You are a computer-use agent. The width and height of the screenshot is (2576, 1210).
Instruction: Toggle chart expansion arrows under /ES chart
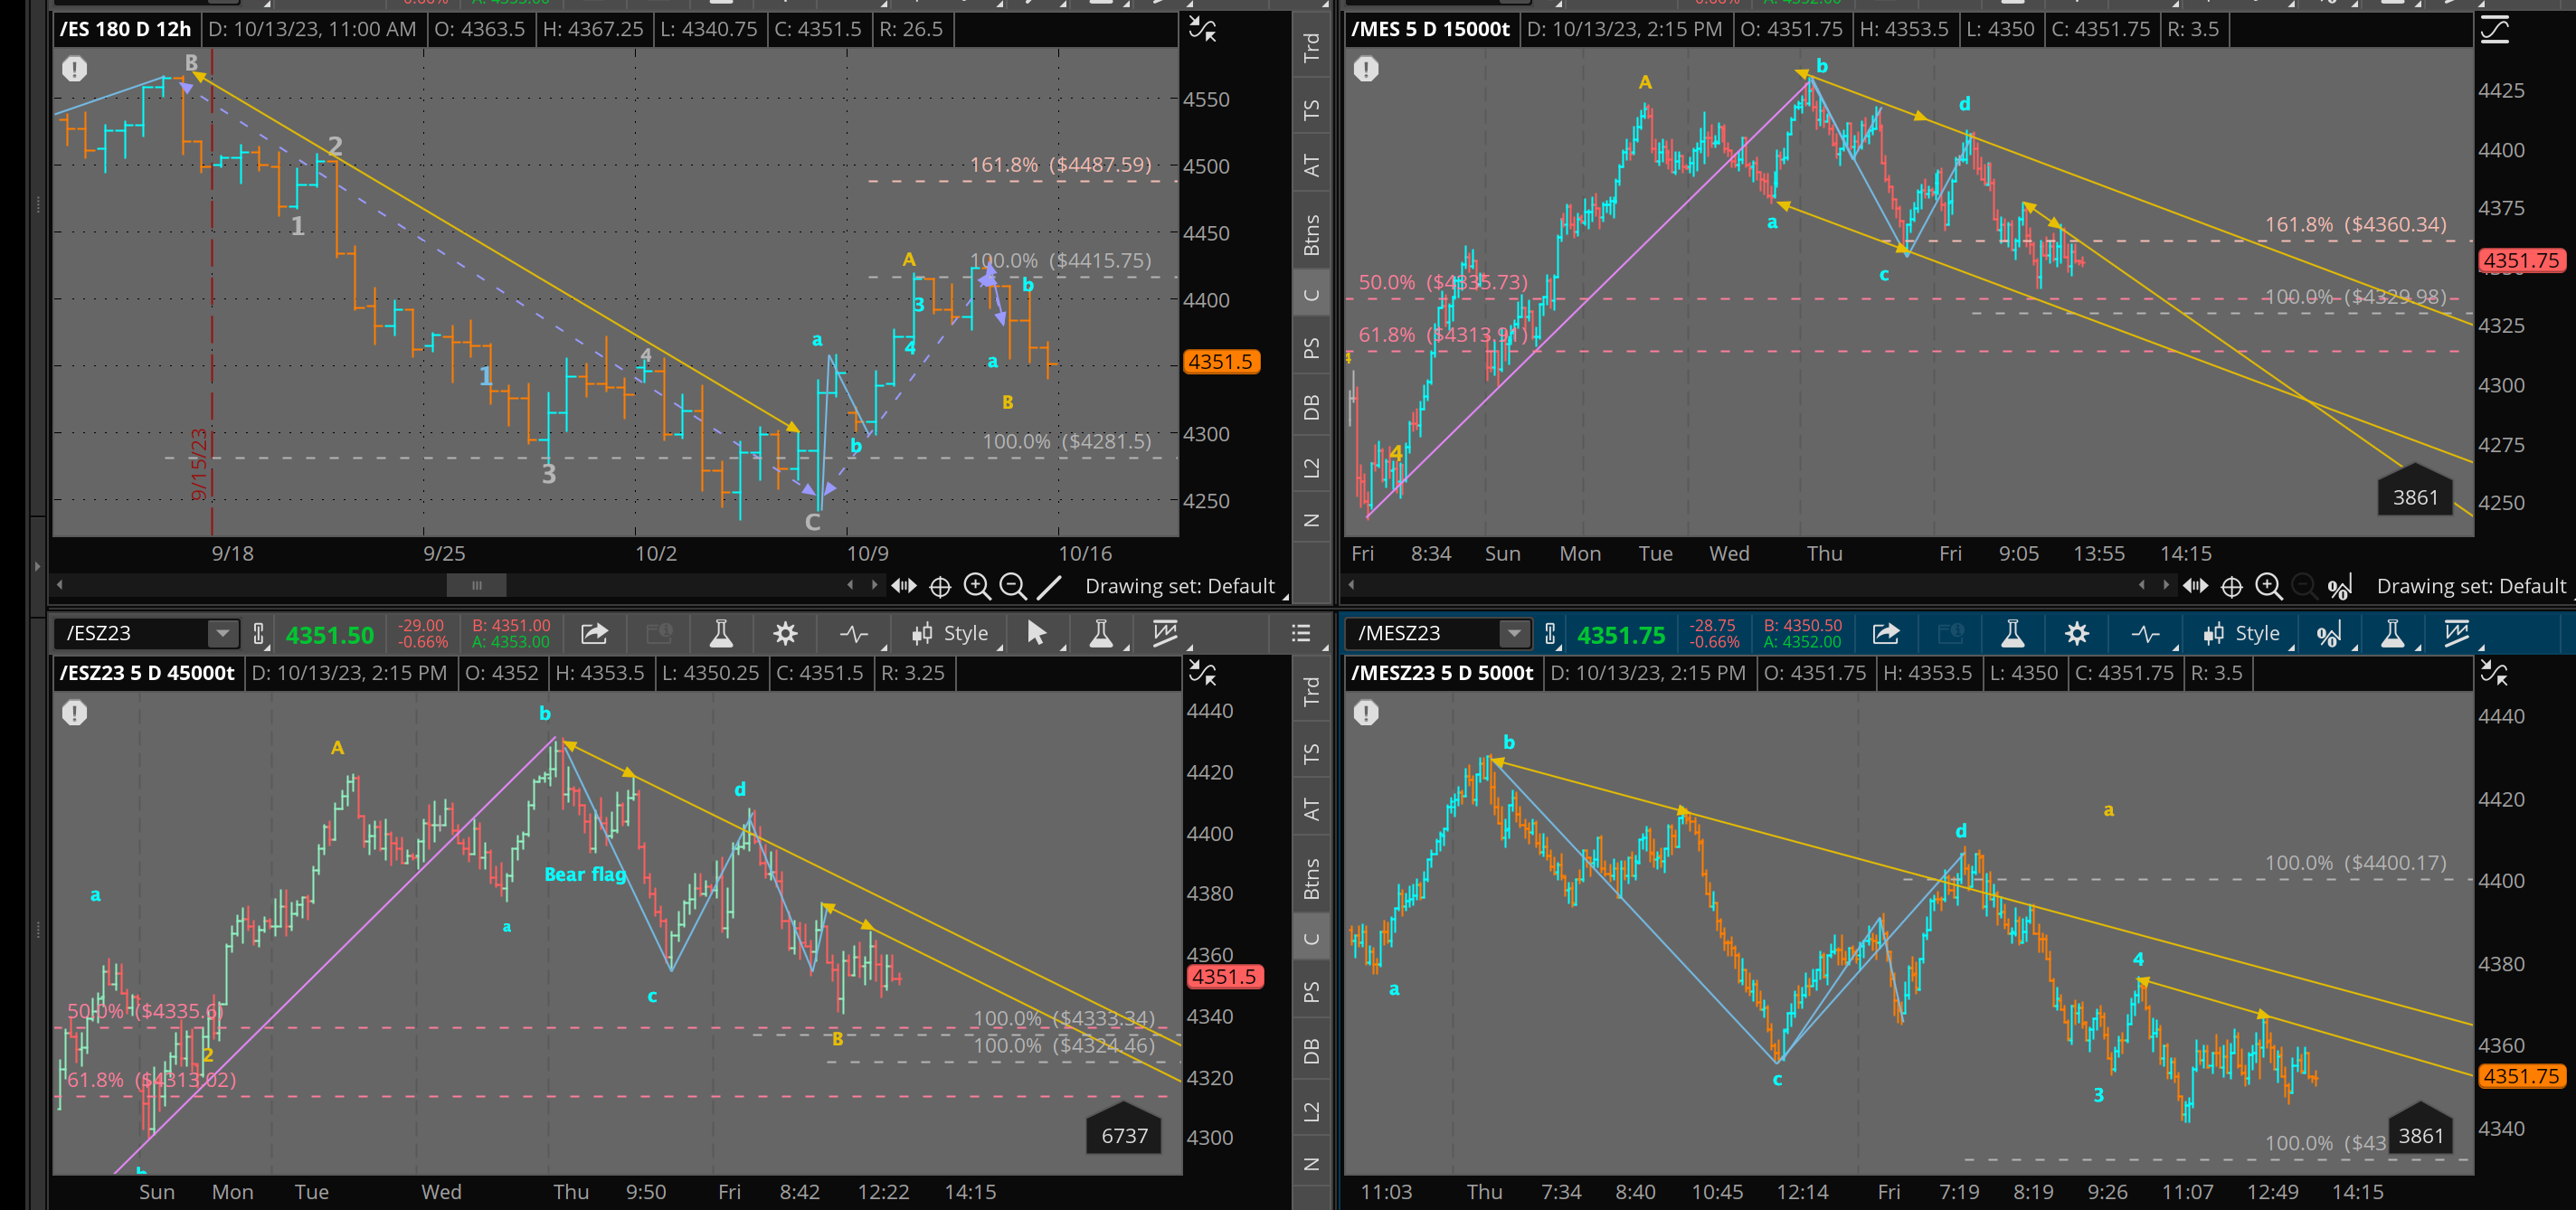(903, 586)
